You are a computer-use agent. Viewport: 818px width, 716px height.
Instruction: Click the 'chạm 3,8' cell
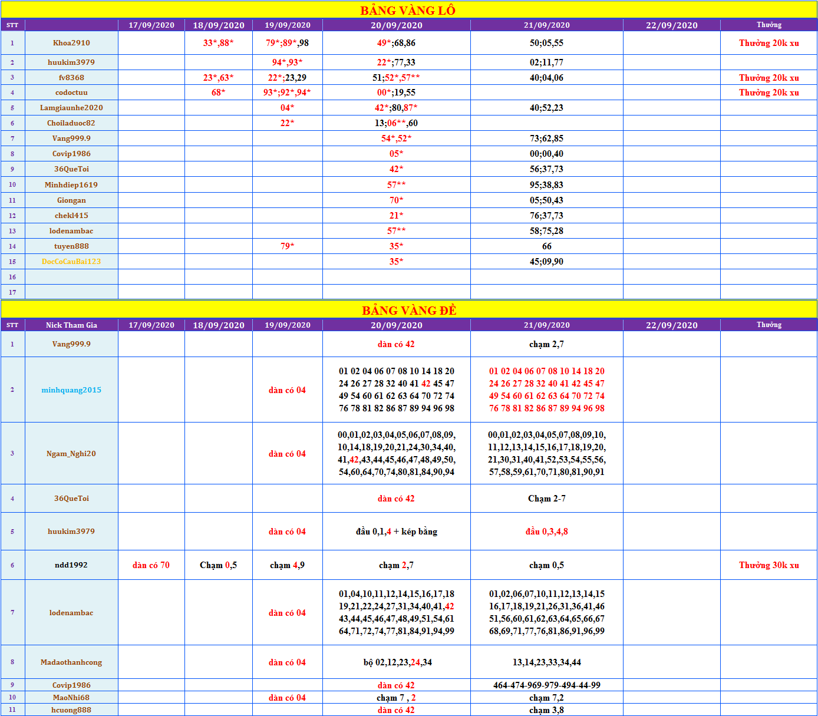tap(547, 710)
